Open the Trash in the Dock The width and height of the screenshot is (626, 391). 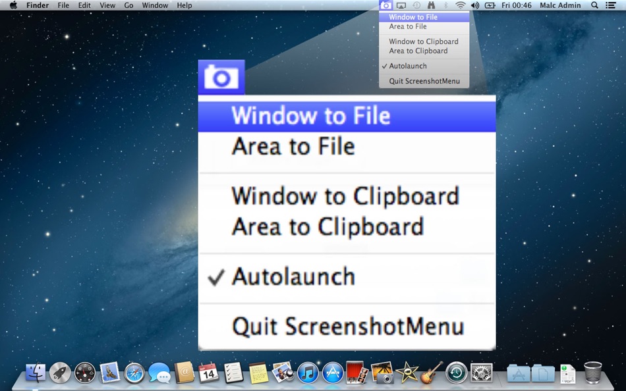(x=593, y=373)
